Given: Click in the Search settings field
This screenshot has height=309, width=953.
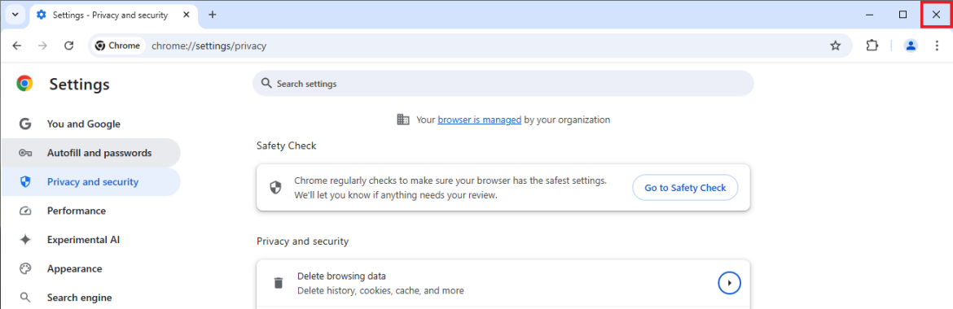Looking at the screenshot, I should point(503,83).
